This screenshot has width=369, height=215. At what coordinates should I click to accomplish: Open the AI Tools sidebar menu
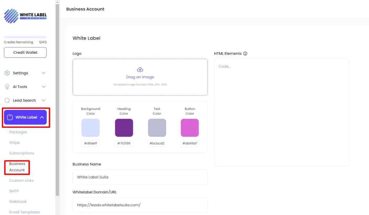pos(25,87)
